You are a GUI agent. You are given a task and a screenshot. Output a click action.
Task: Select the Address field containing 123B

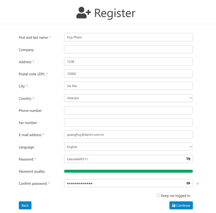click(128, 61)
